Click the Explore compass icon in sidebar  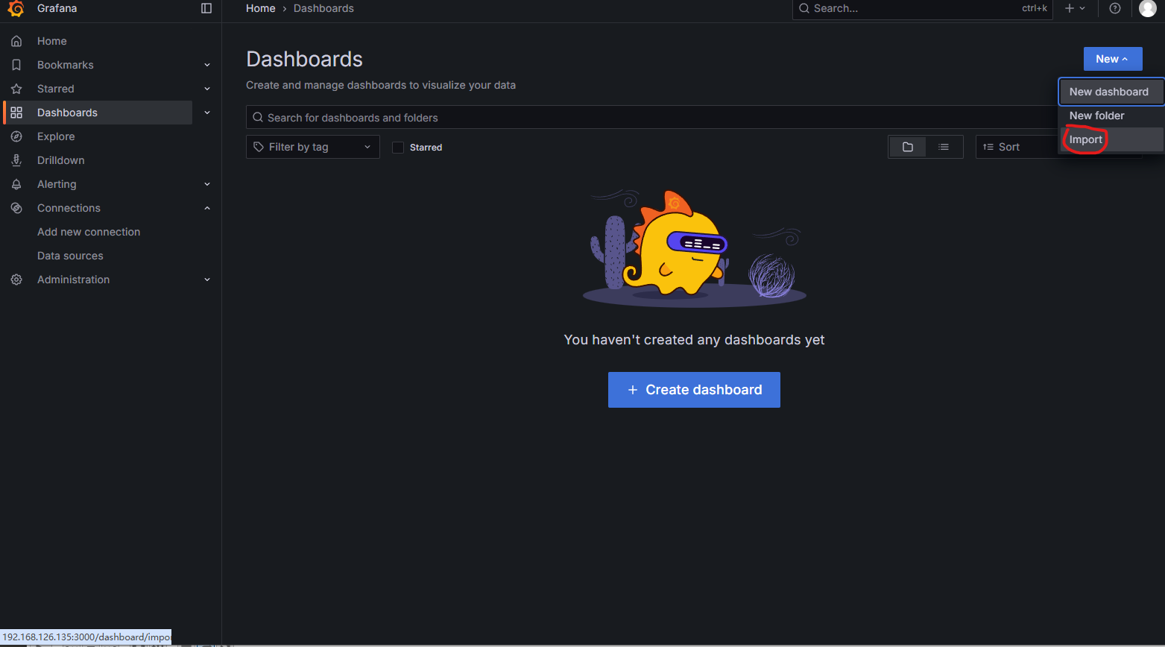[x=16, y=136]
